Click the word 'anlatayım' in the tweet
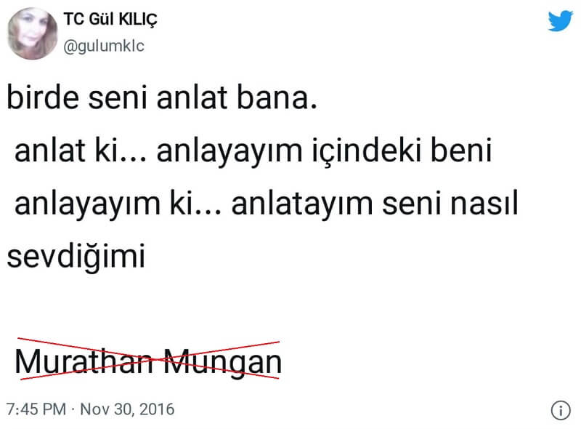Viewport: 581px width, 429px height. coord(302,205)
